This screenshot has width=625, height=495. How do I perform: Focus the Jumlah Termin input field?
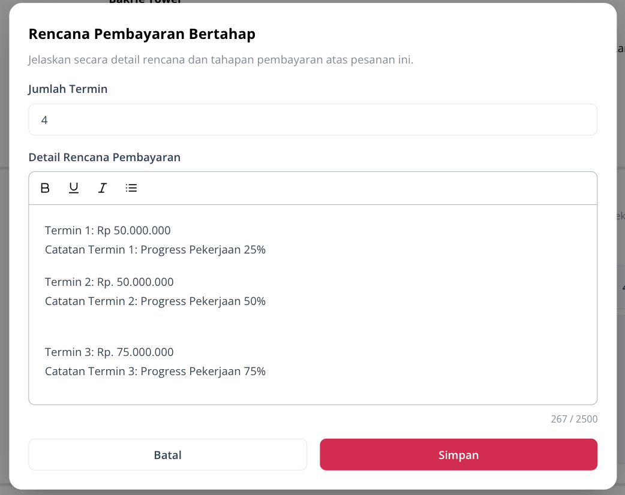(x=313, y=119)
